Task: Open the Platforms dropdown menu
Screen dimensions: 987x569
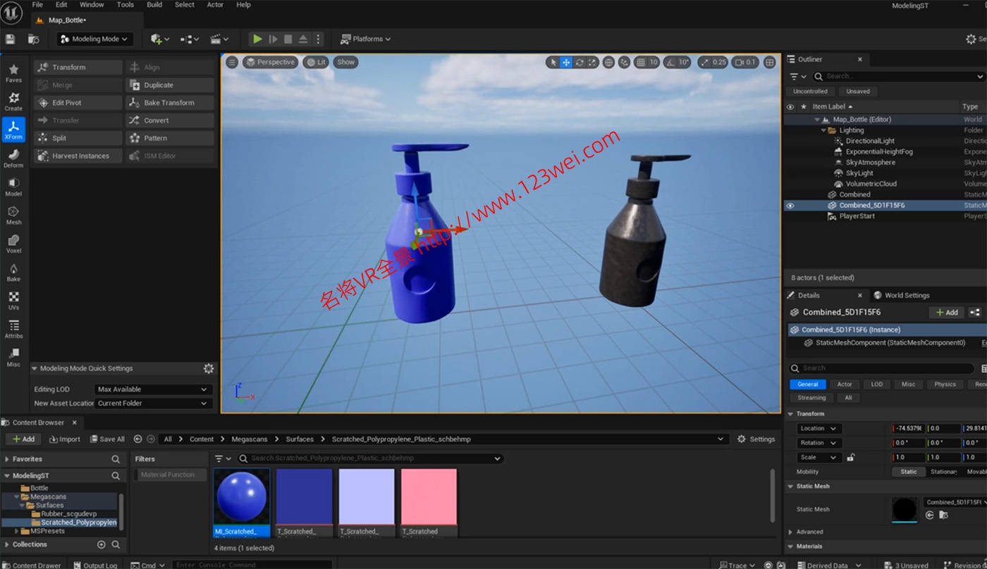Action: click(x=365, y=39)
